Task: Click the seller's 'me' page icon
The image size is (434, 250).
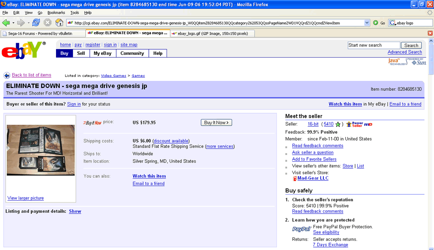Action: pos(368,125)
